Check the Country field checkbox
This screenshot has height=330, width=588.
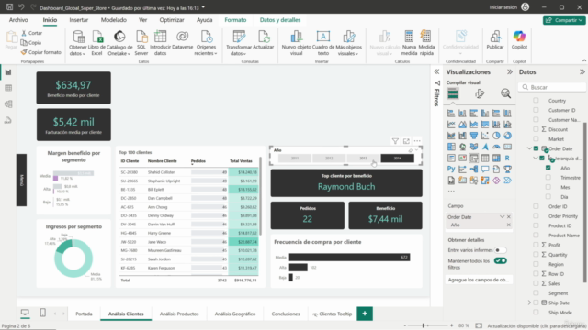coord(536,100)
